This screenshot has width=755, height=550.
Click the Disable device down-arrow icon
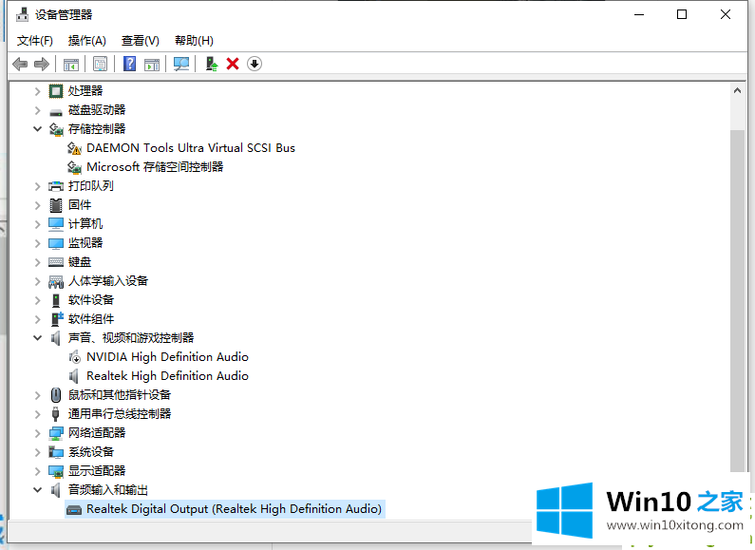(x=255, y=64)
